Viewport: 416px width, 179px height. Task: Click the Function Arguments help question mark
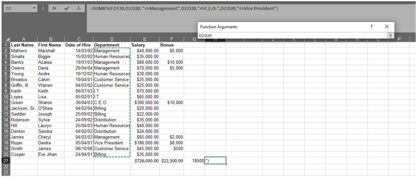(x=371, y=26)
